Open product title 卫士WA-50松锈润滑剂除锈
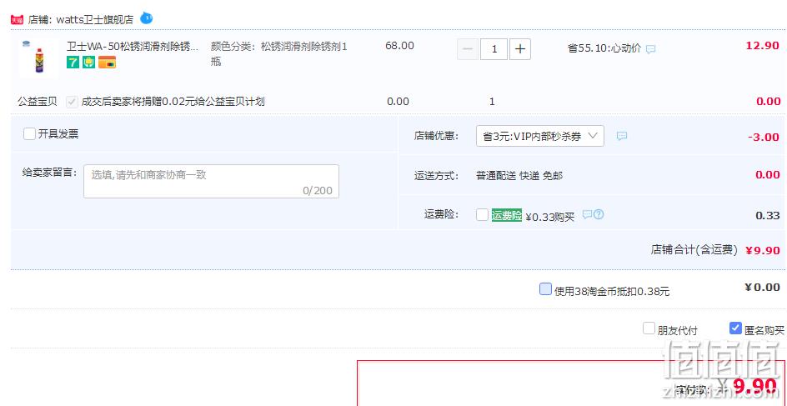Viewport: 787px width, 406px height. pyautogui.click(x=133, y=47)
